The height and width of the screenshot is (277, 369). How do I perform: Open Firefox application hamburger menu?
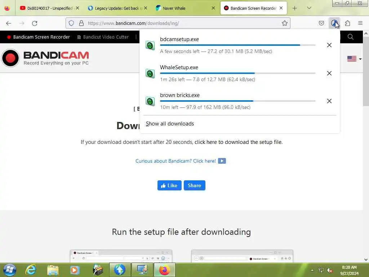coord(360,23)
